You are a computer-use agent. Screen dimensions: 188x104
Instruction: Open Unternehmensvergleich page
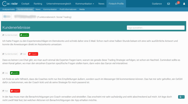(59, 4)
